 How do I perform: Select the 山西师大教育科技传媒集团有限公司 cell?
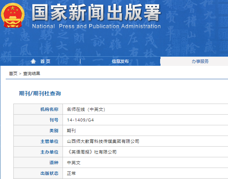(x=145, y=141)
